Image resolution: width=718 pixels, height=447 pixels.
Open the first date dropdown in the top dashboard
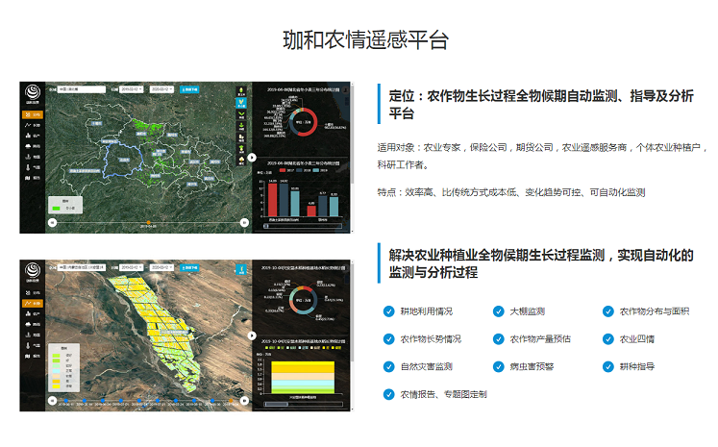click(x=132, y=88)
